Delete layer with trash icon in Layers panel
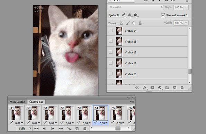The width and height of the screenshot is (206, 134). pyautogui.click(x=182, y=87)
